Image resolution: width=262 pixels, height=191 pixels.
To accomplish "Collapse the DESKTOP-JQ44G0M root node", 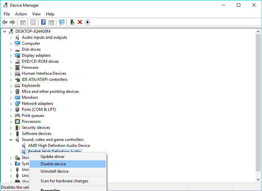I will (x=4, y=31).
